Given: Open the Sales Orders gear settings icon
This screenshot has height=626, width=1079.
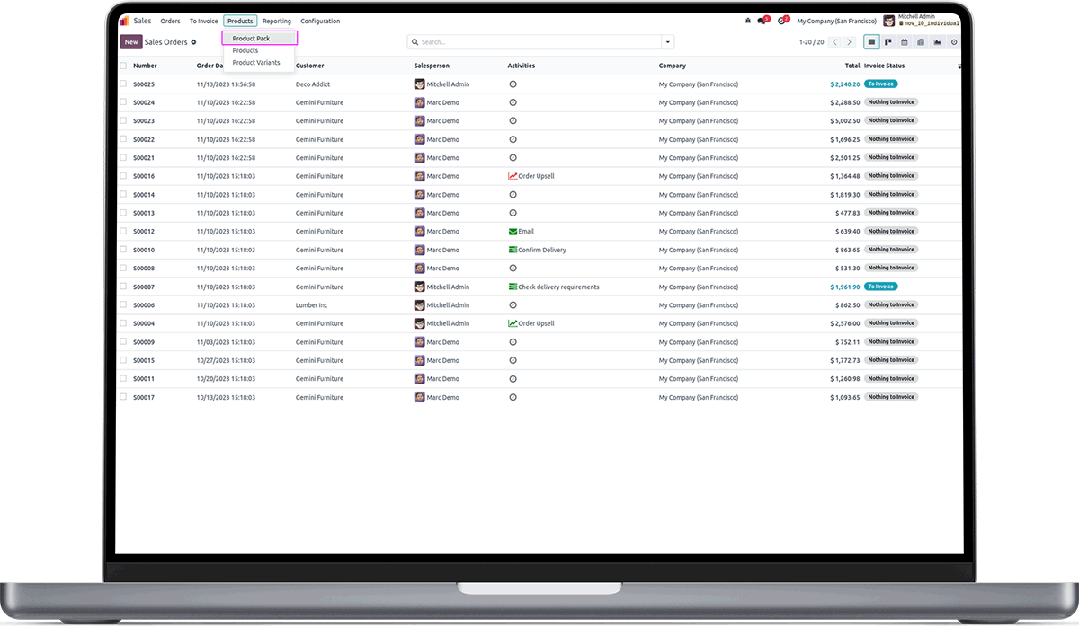Looking at the screenshot, I should [193, 42].
